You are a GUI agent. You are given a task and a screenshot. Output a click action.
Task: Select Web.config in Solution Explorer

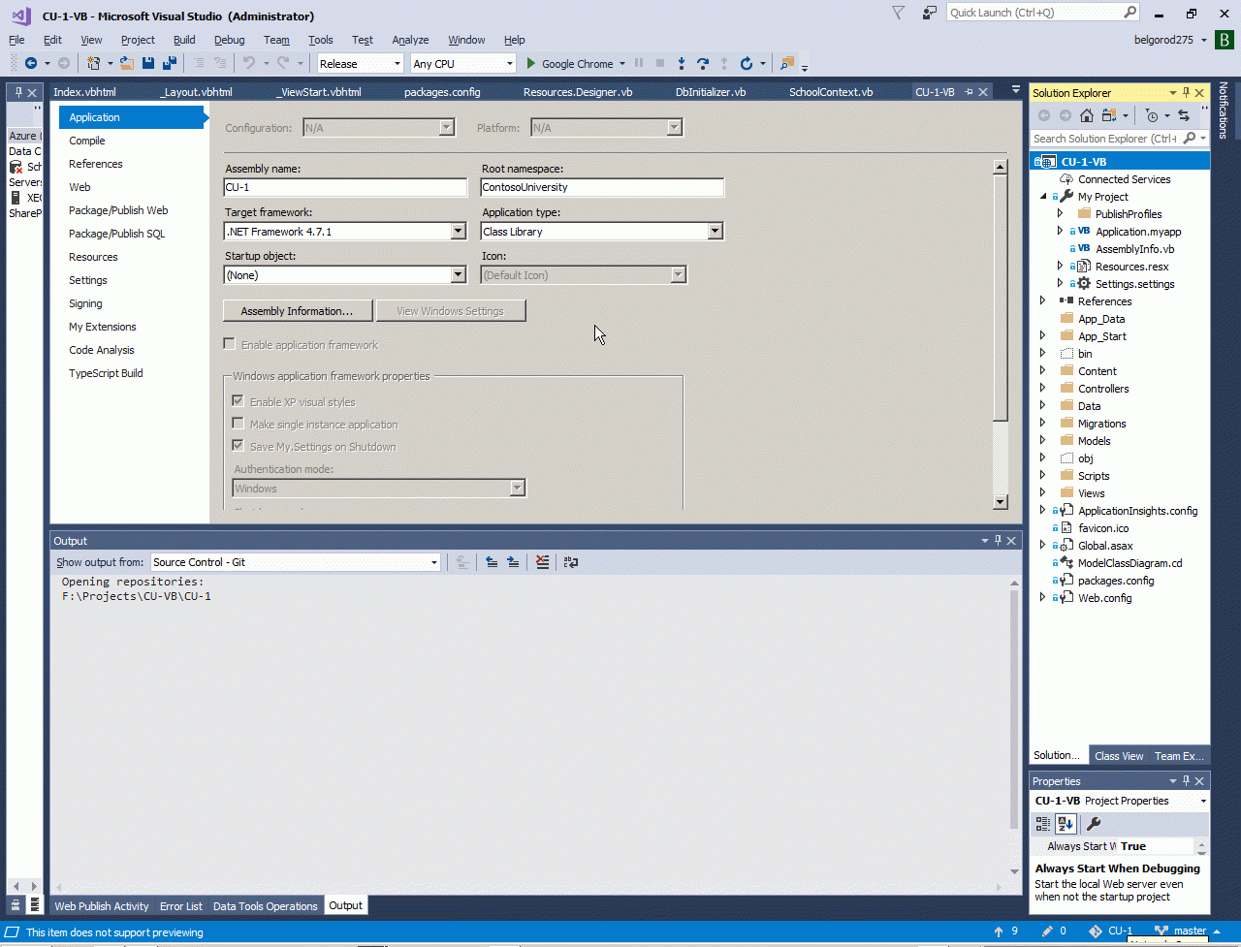pyautogui.click(x=1105, y=598)
